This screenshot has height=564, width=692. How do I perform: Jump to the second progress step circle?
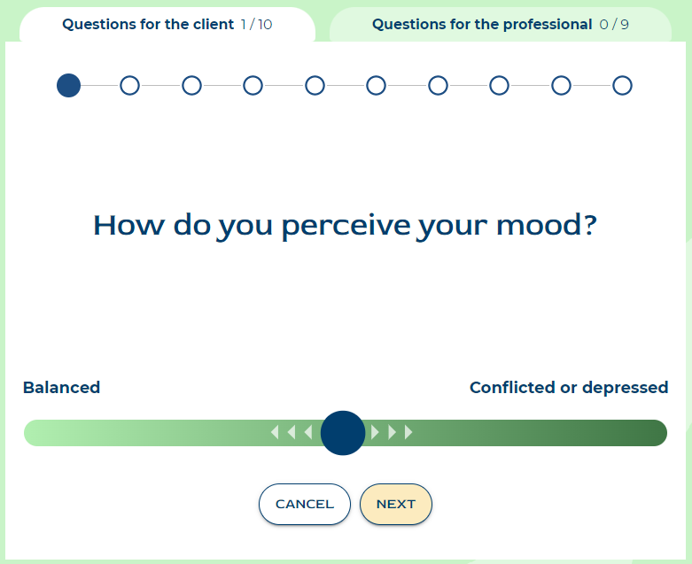point(129,86)
